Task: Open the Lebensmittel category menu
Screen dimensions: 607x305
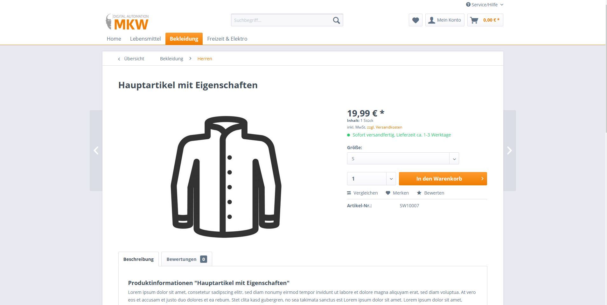Action: pos(145,39)
